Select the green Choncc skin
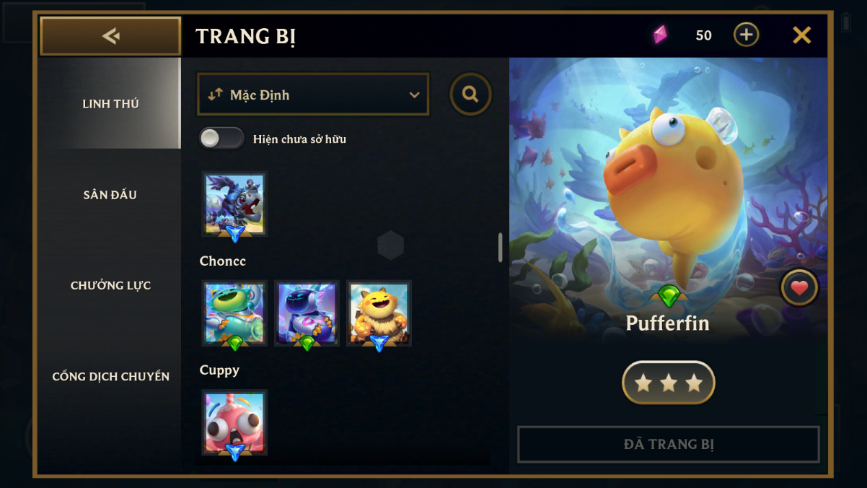This screenshot has height=488, width=867. point(234,313)
